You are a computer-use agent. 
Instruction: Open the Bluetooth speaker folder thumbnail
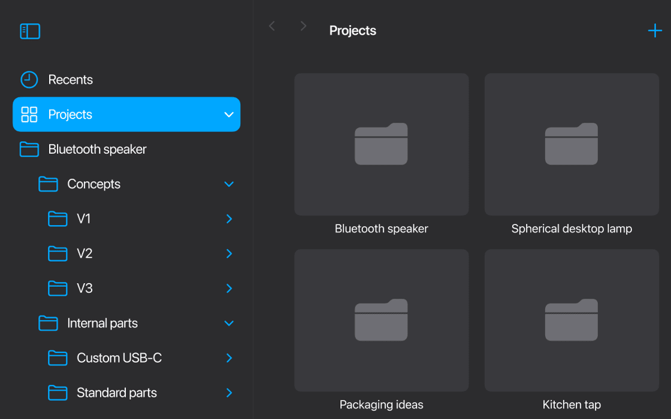pos(381,144)
